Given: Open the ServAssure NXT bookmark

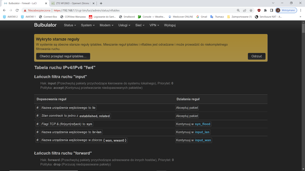Looking at the screenshot, I should (x=268, y=17).
